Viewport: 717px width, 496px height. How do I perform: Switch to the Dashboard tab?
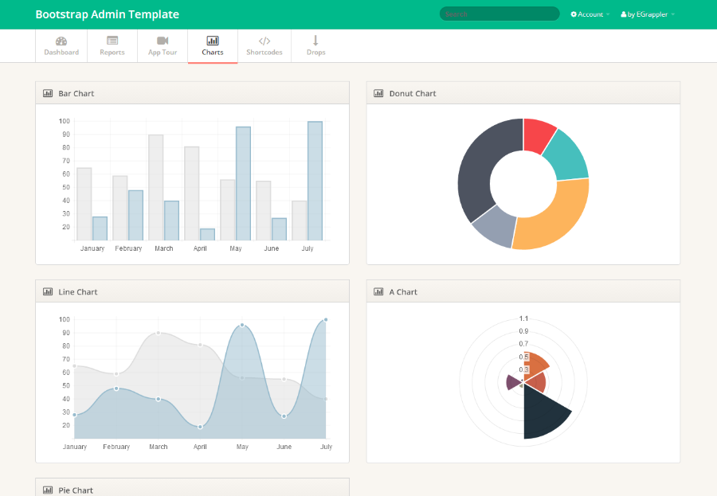click(x=61, y=45)
